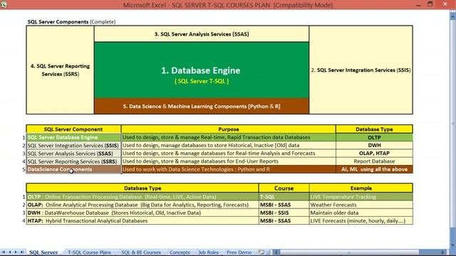
Task: Open the SQL & BI Courses sheet tab
Action: click(141, 252)
